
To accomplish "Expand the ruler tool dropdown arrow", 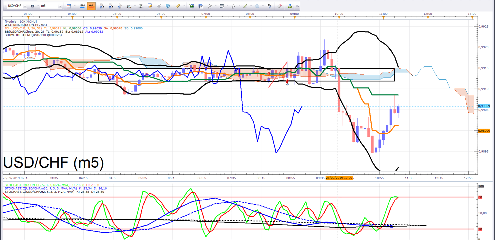I will click(x=184, y=6).
